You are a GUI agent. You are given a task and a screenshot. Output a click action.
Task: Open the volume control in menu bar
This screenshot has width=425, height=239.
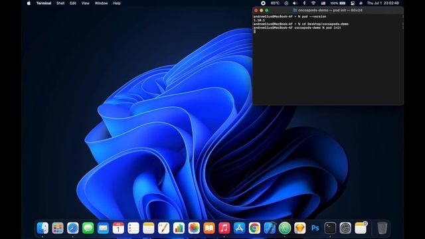coord(295,3)
